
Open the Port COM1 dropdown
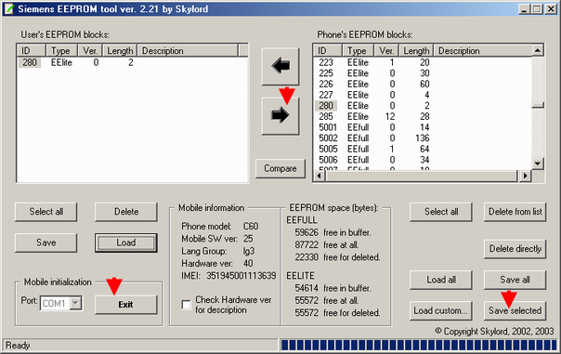click(x=75, y=304)
